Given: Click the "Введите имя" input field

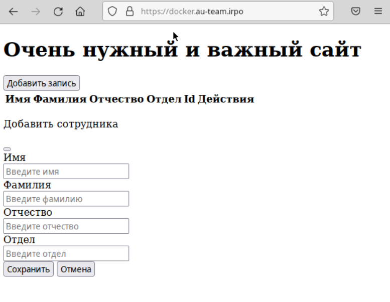Looking at the screenshot, I should point(66,172).
